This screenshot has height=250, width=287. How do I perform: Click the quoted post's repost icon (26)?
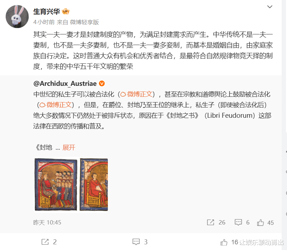[210, 223]
